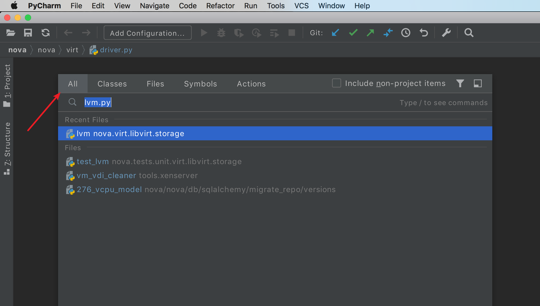Switch to the Classes tab
540x306 pixels.
[x=112, y=84]
